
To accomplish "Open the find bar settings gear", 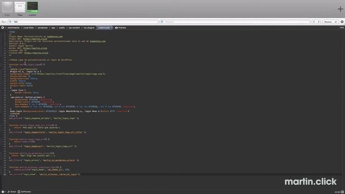I will (342, 22).
